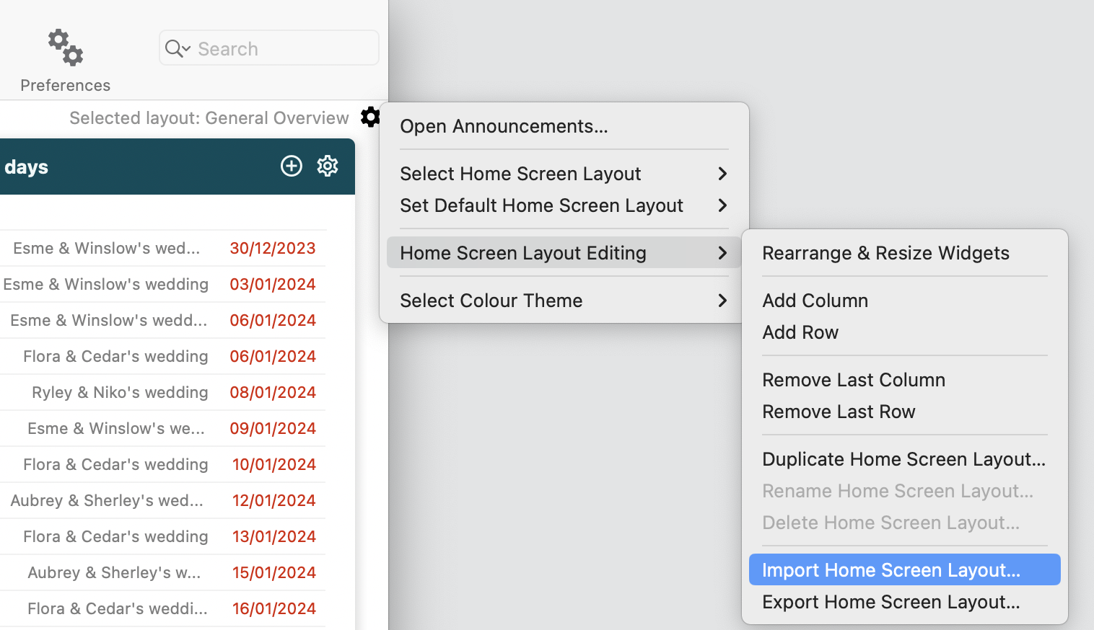
Task: Click Export Home Screen Layout
Action: [890, 602]
